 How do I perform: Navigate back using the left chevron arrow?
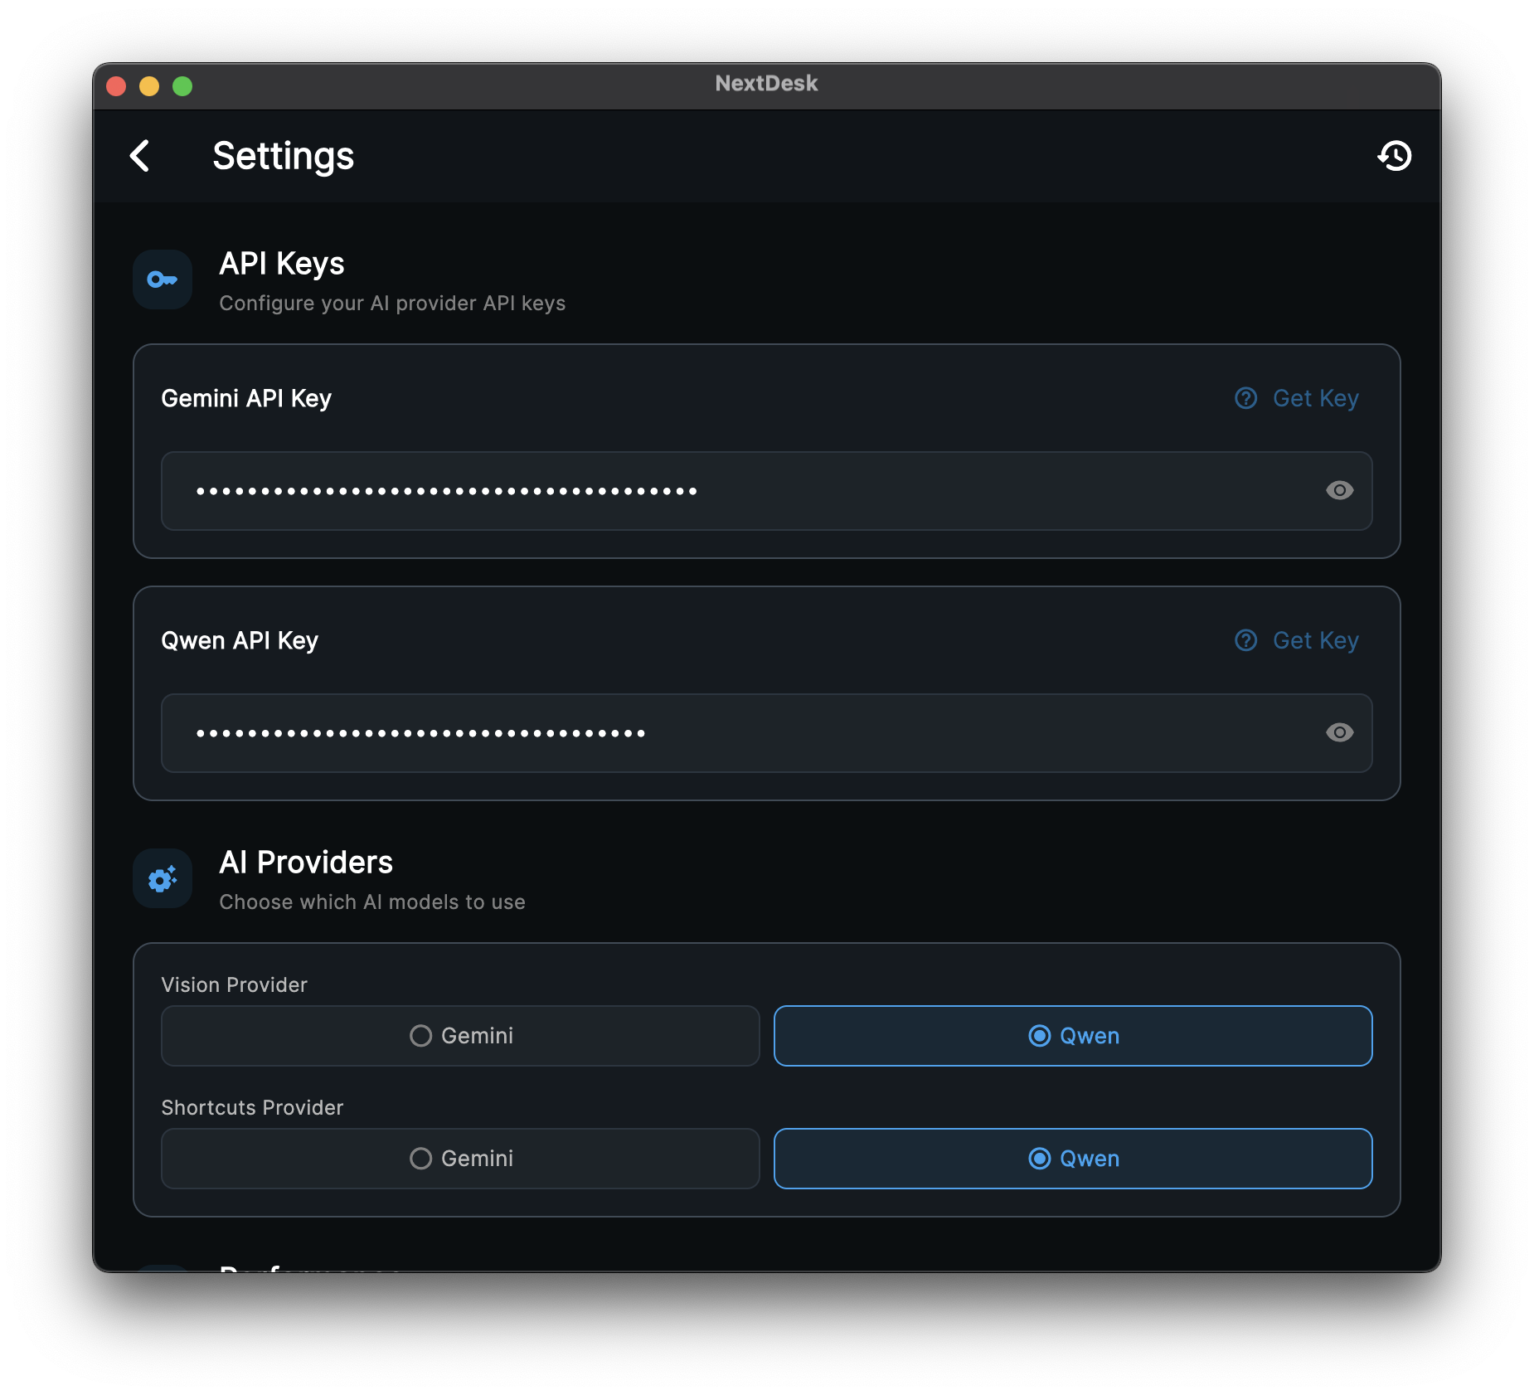click(x=140, y=156)
